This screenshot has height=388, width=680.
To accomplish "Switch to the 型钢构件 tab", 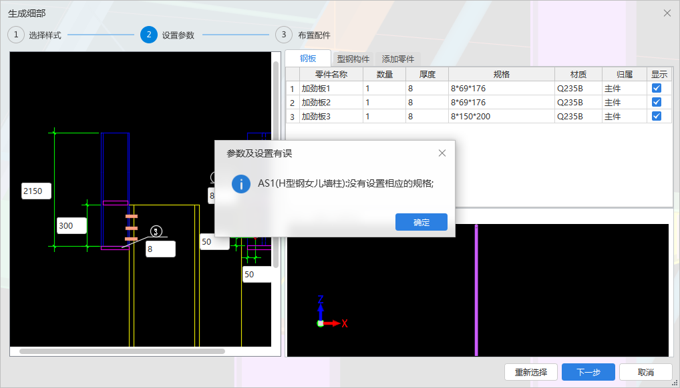I will click(354, 58).
